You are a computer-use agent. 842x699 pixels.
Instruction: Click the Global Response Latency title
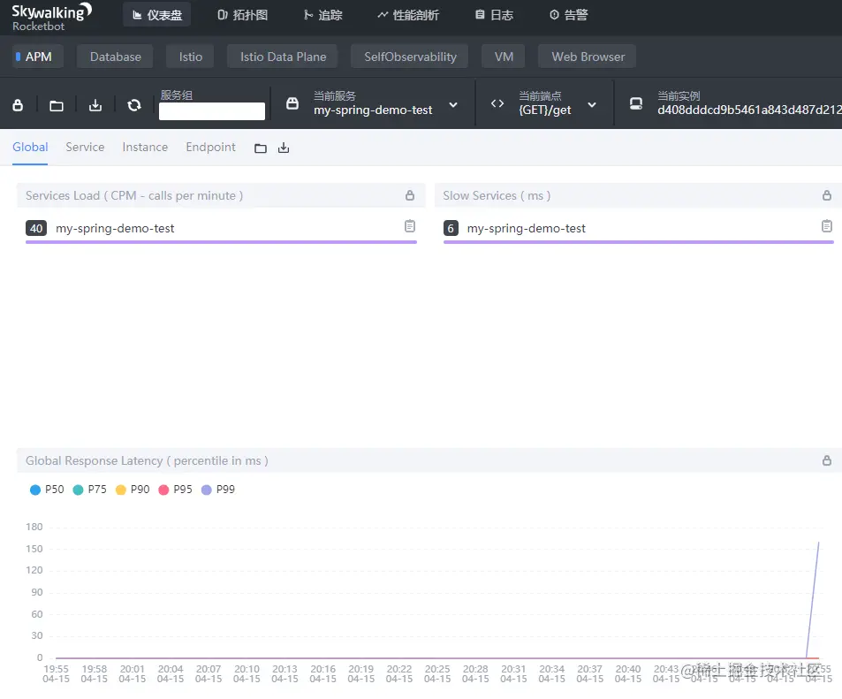147,461
